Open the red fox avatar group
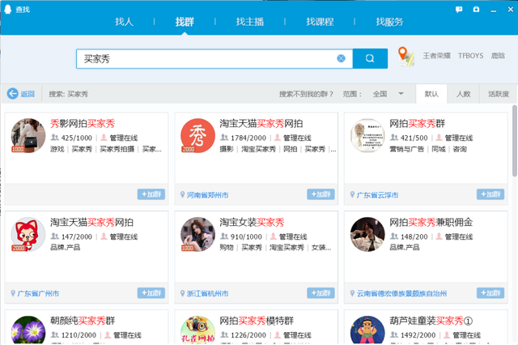 (x=28, y=234)
